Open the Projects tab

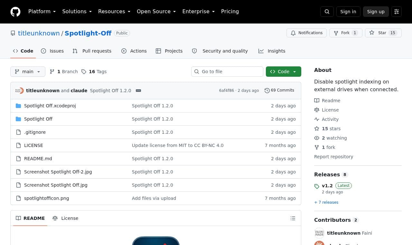[169, 51]
